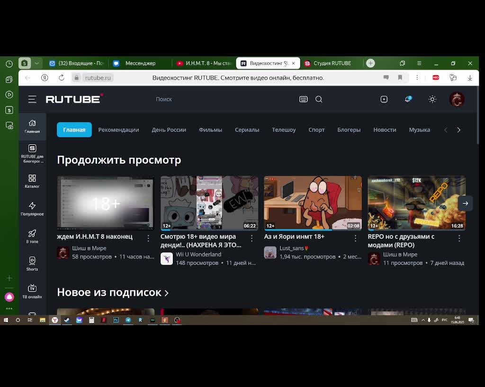Select the Спорт category tab

point(316,130)
